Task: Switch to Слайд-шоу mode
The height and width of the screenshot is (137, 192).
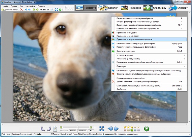Action: click(155, 8)
